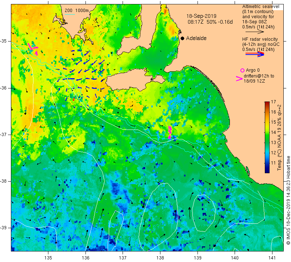Click the '17' color bar label
Viewport: 291px width, 262px height.
click(274, 102)
